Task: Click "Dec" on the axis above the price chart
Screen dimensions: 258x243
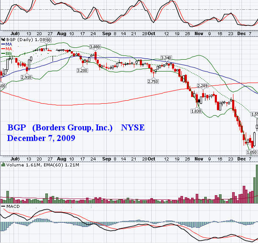Action: pyautogui.click(x=241, y=33)
